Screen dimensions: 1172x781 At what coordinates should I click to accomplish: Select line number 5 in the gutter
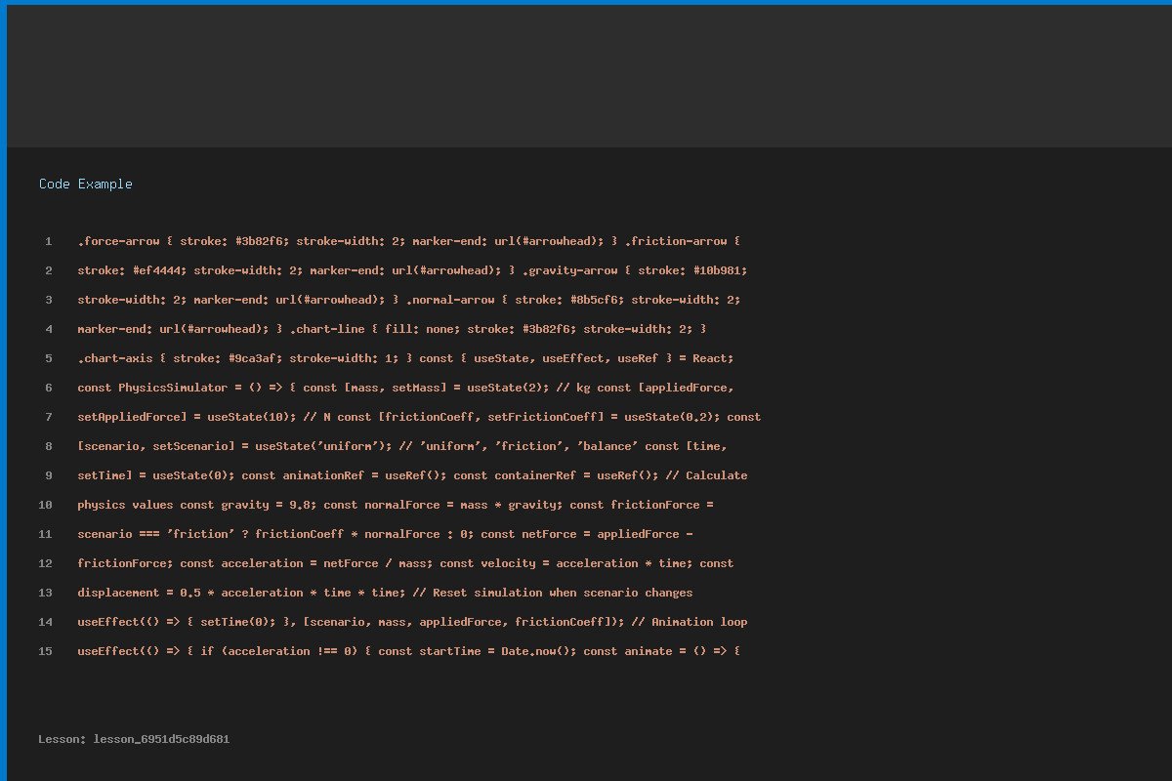(x=48, y=358)
